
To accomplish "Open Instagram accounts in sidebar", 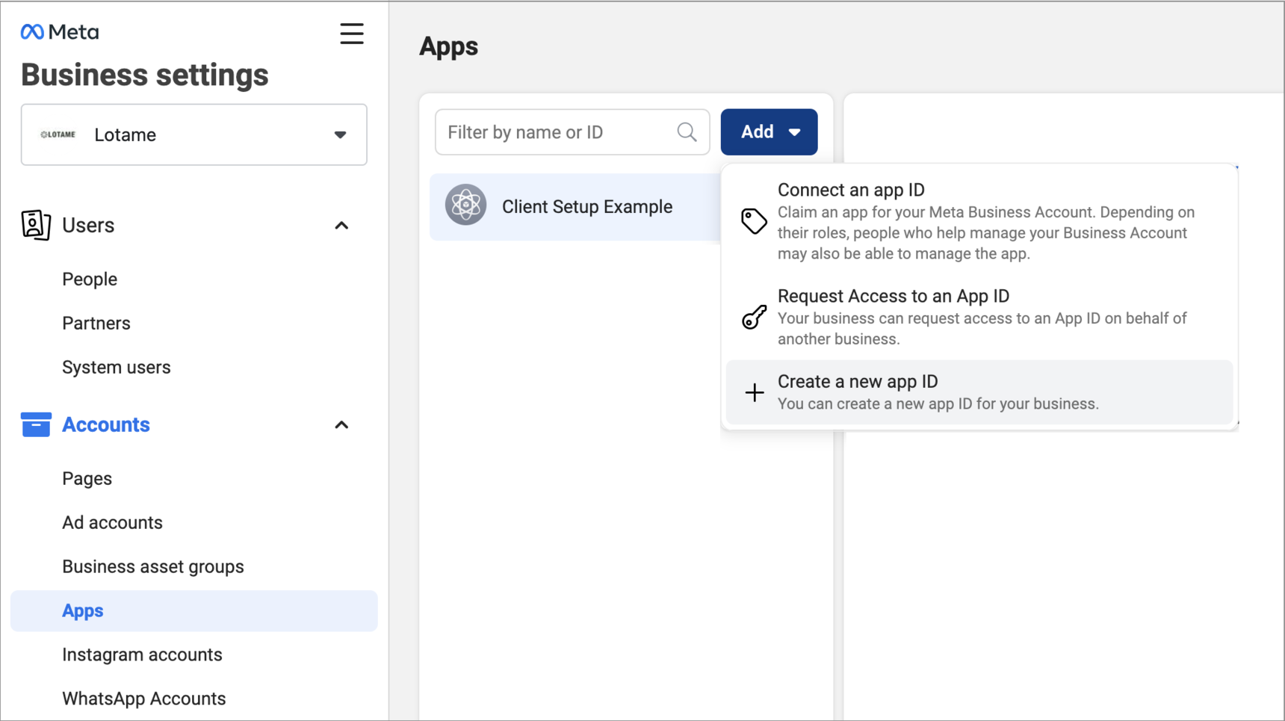I will click(x=142, y=655).
